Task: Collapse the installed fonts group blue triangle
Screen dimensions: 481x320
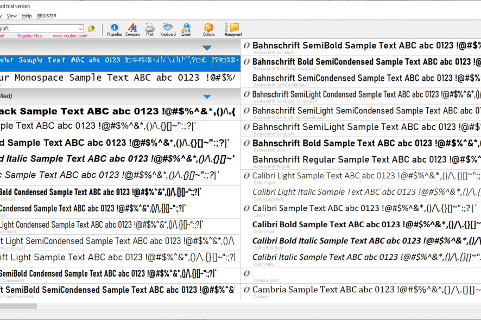Action: pyautogui.click(x=207, y=97)
